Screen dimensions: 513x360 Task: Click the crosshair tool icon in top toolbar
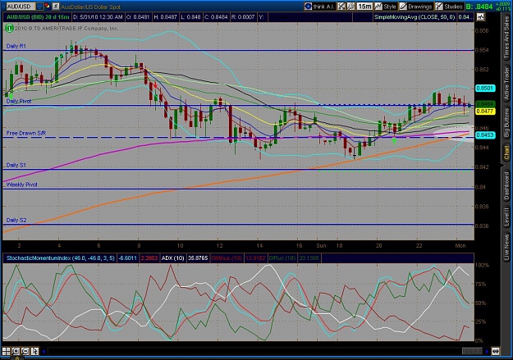(341, 7)
